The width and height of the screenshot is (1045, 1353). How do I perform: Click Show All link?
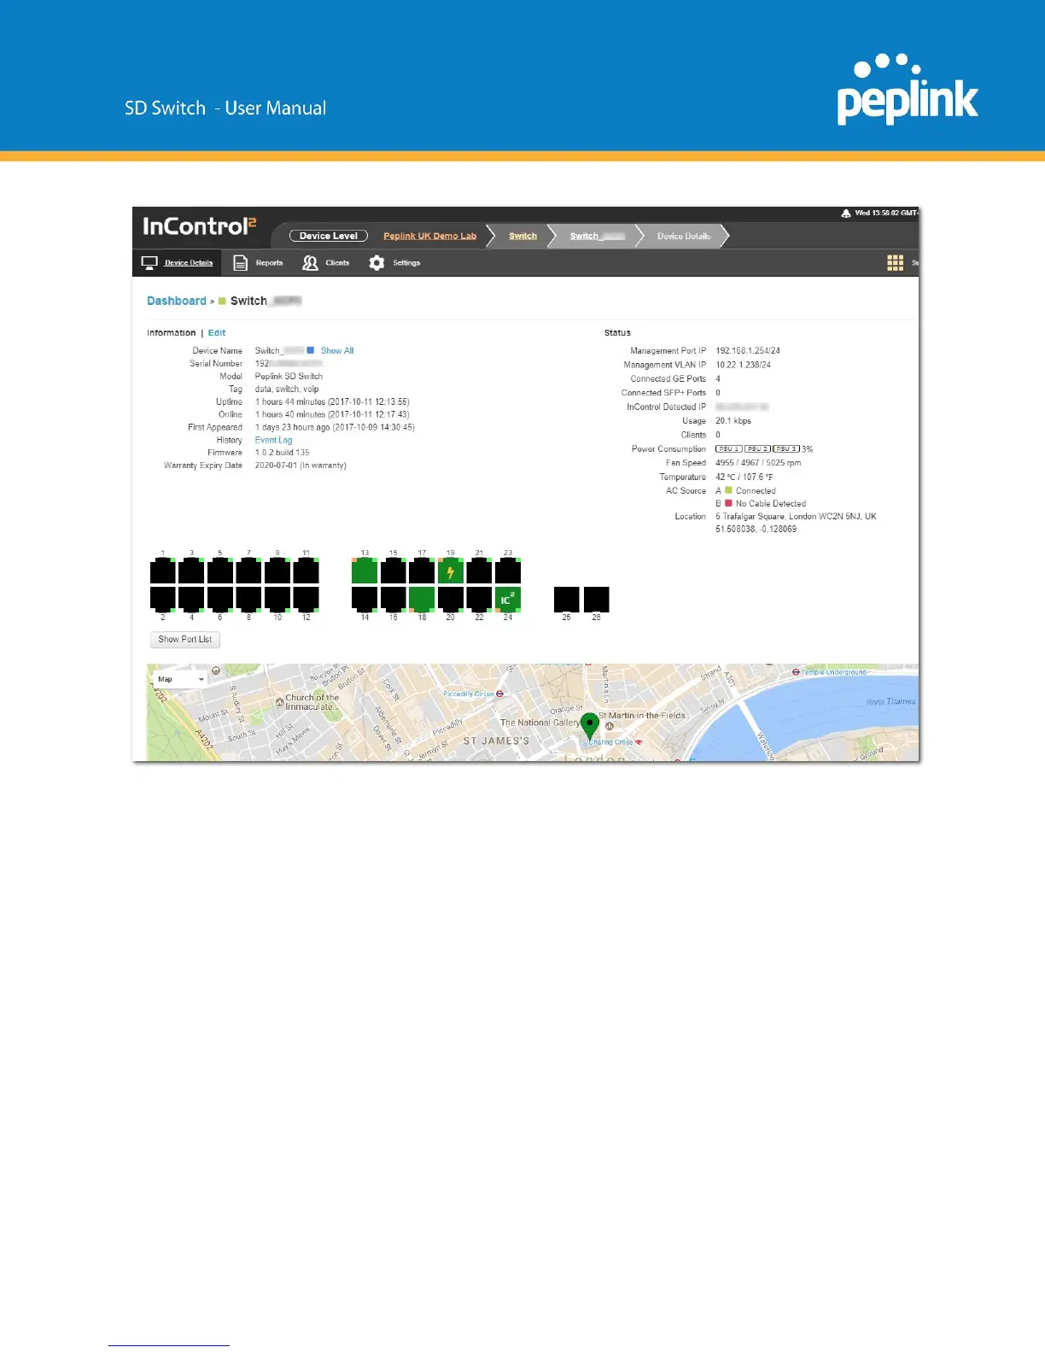[x=337, y=350]
